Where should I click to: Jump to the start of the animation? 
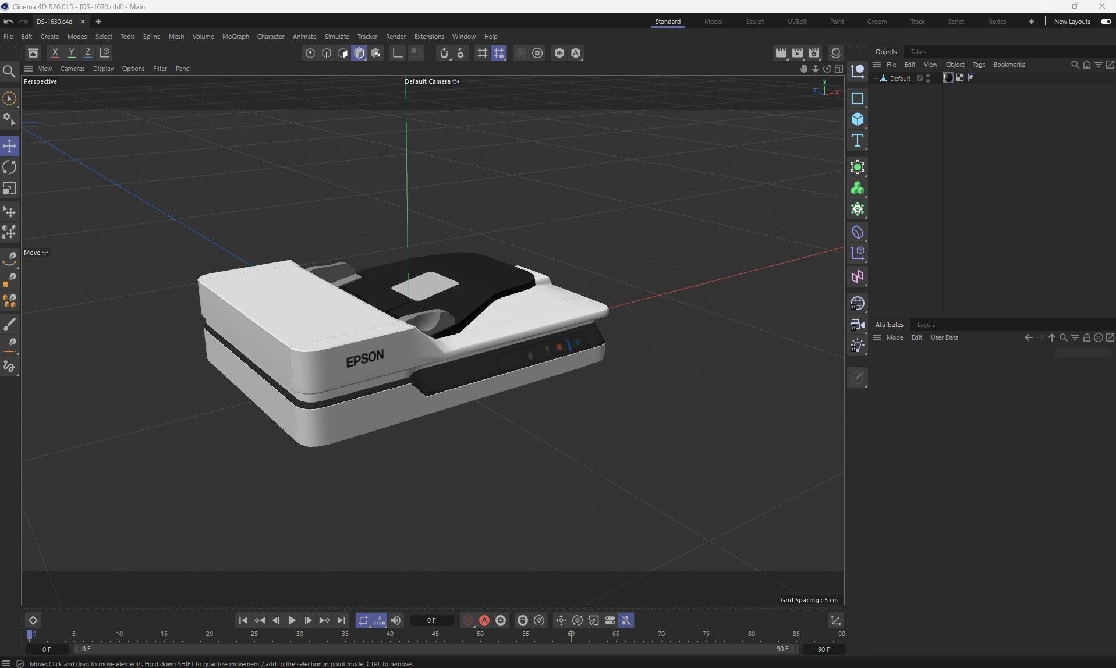click(x=243, y=620)
